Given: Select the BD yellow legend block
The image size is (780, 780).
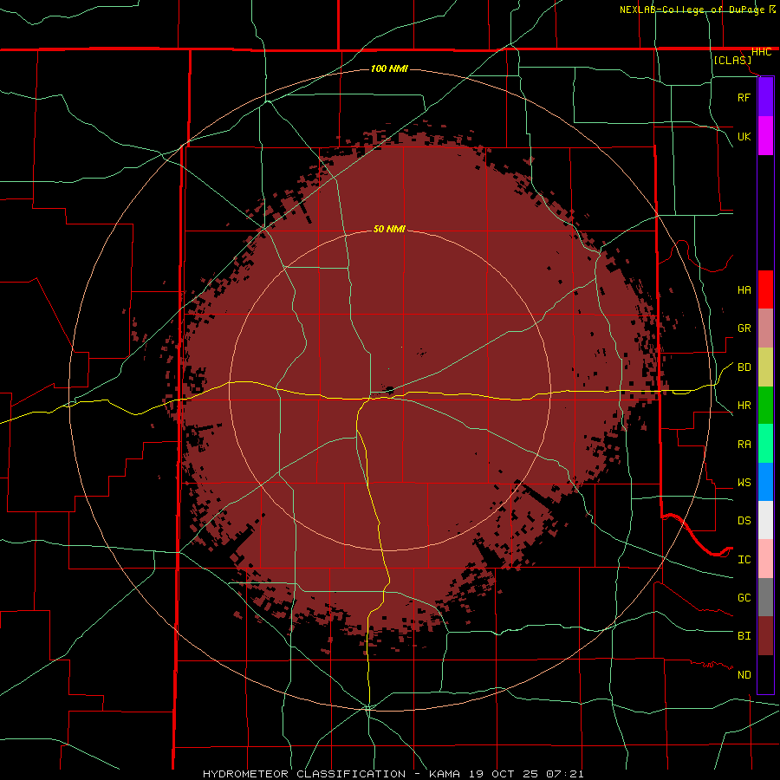Looking at the screenshot, I should click(765, 367).
